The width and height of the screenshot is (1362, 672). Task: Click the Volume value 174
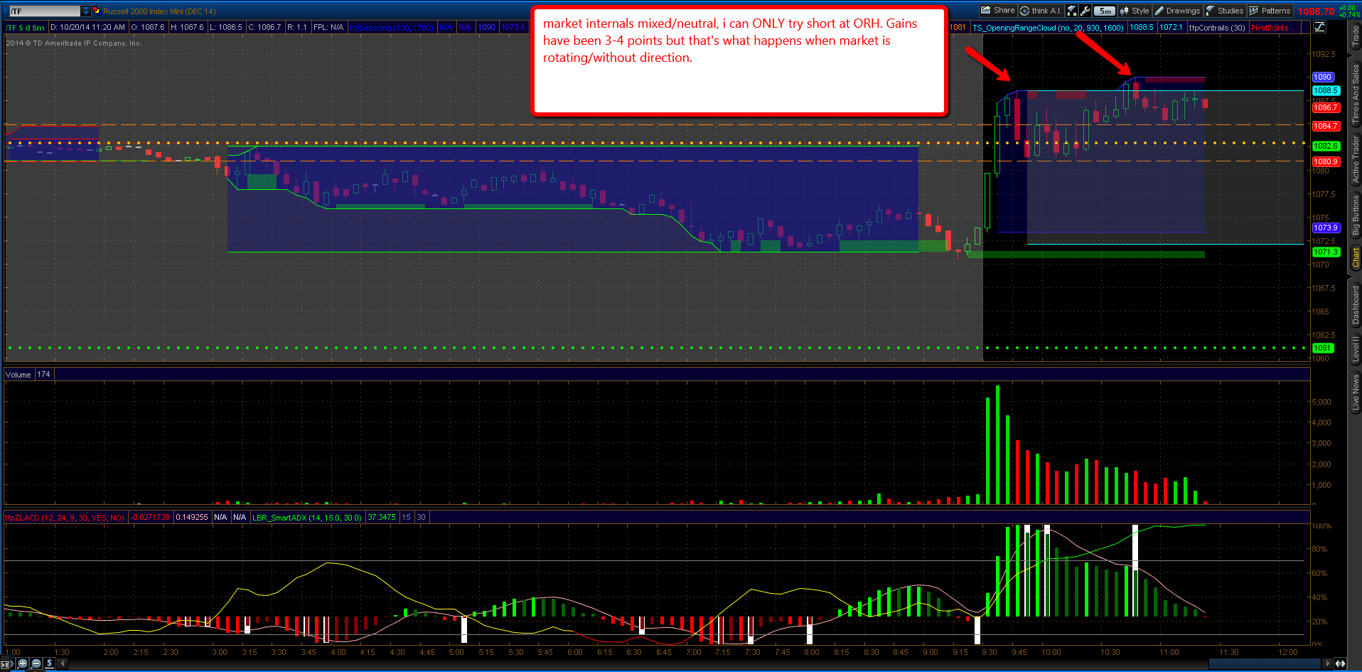tap(44, 375)
